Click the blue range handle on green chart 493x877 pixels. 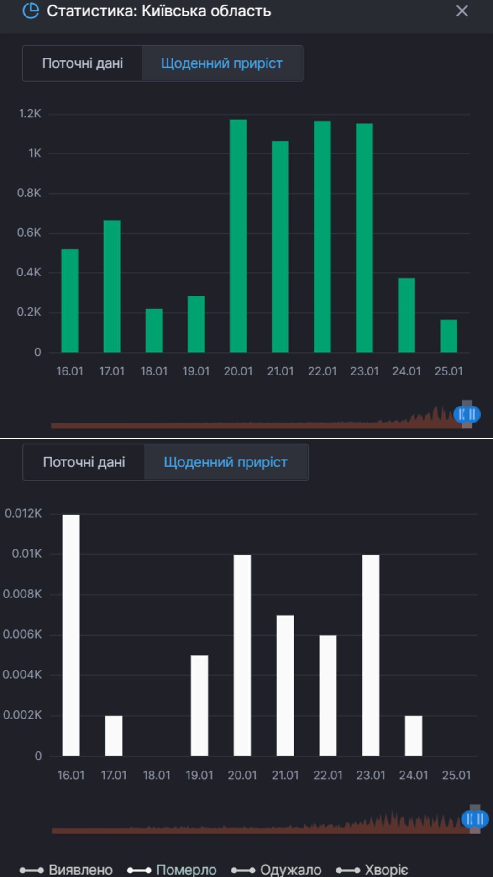tap(467, 414)
